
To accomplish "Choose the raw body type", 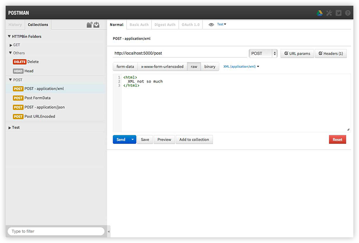I will 194,67.
